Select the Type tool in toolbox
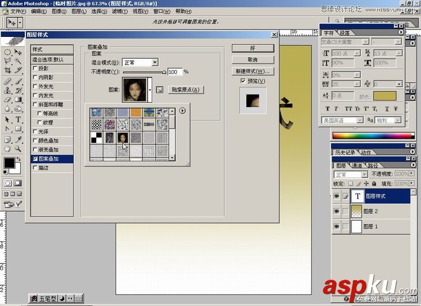 pos(18,119)
